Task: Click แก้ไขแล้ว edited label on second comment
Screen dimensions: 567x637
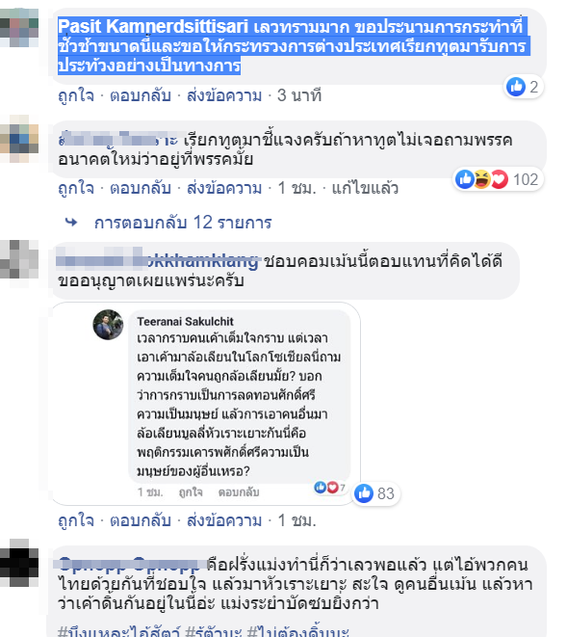Action: click(x=365, y=188)
